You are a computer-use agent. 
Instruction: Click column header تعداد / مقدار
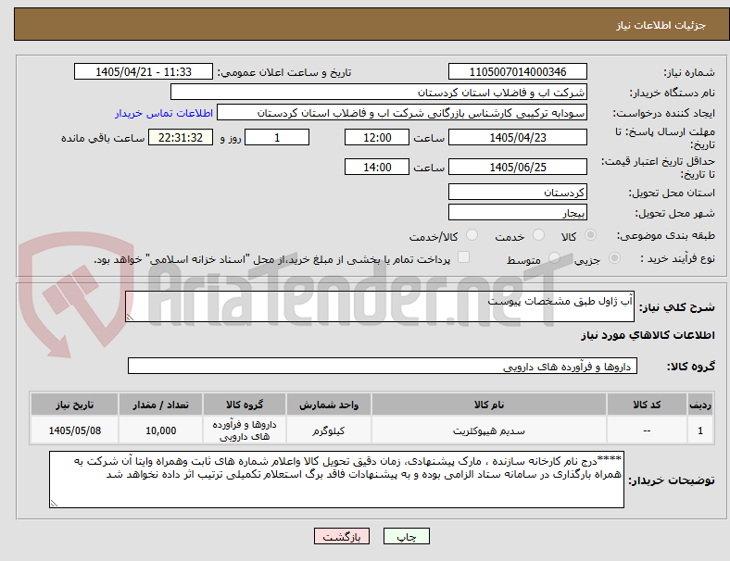point(160,405)
